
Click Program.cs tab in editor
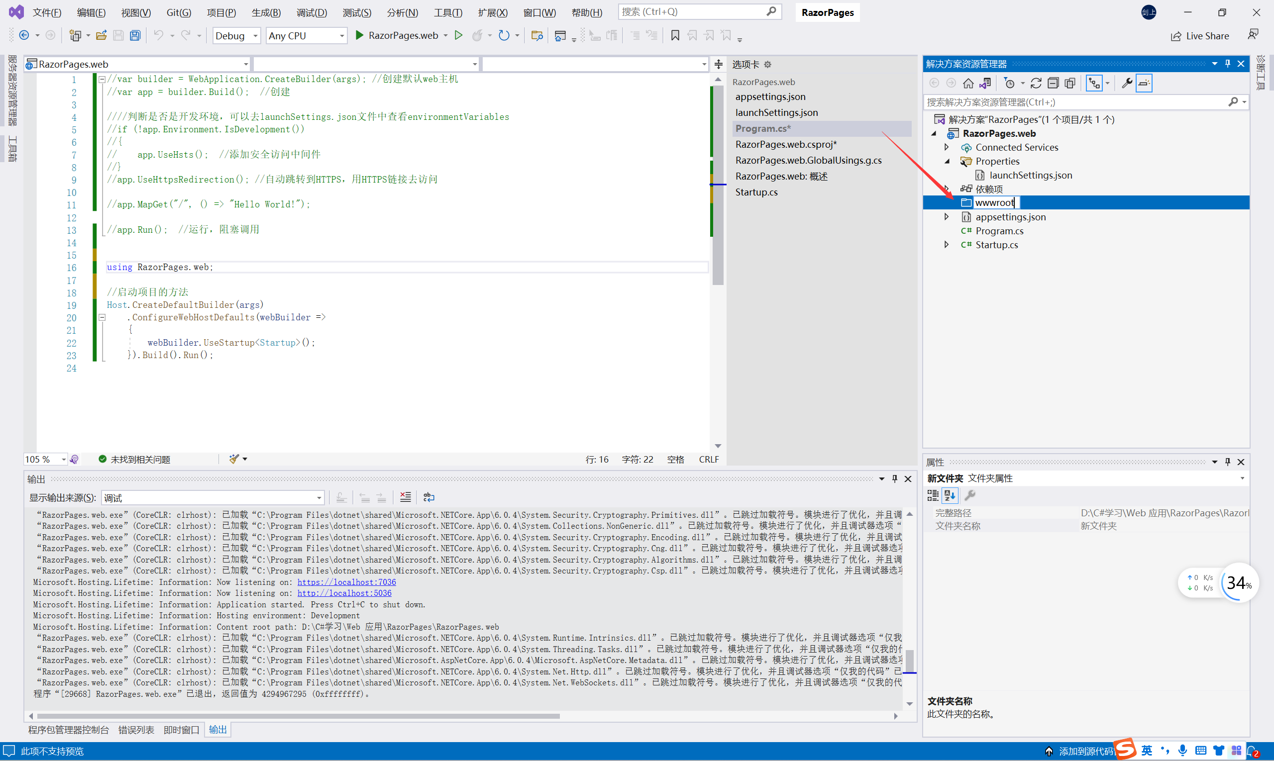tap(762, 128)
